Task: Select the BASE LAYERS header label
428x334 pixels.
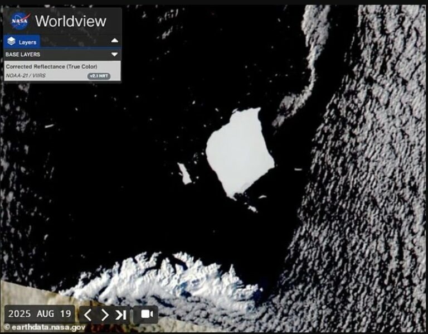Action: (x=23, y=55)
